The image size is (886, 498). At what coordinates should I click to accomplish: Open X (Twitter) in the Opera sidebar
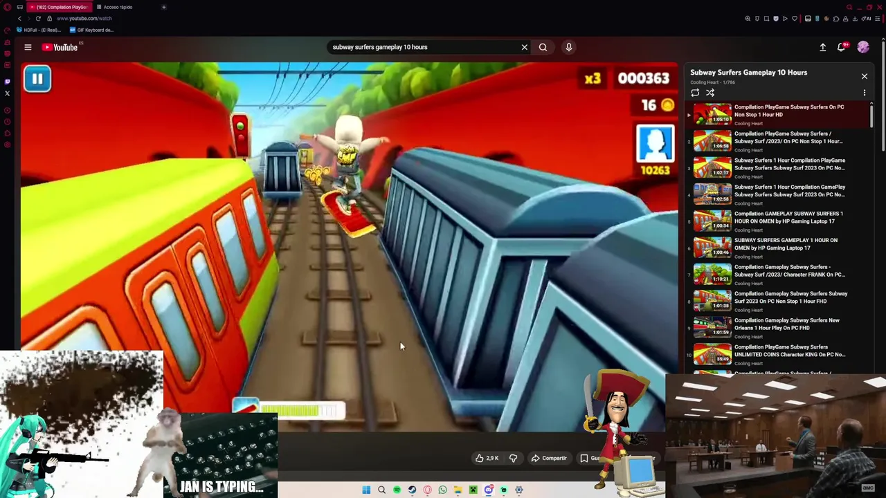coord(7,93)
